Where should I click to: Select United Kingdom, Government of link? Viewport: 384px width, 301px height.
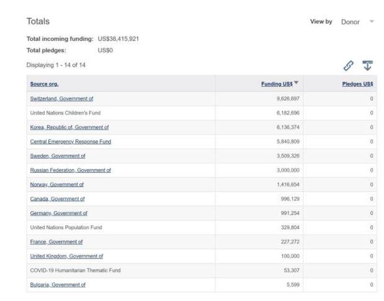pyautogui.click(x=66, y=256)
